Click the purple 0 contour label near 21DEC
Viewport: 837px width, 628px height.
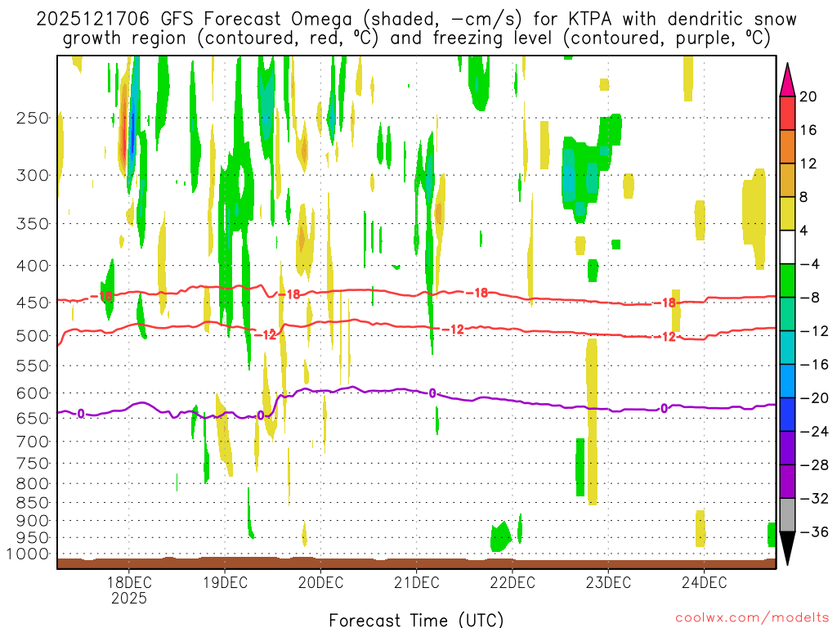click(x=432, y=393)
